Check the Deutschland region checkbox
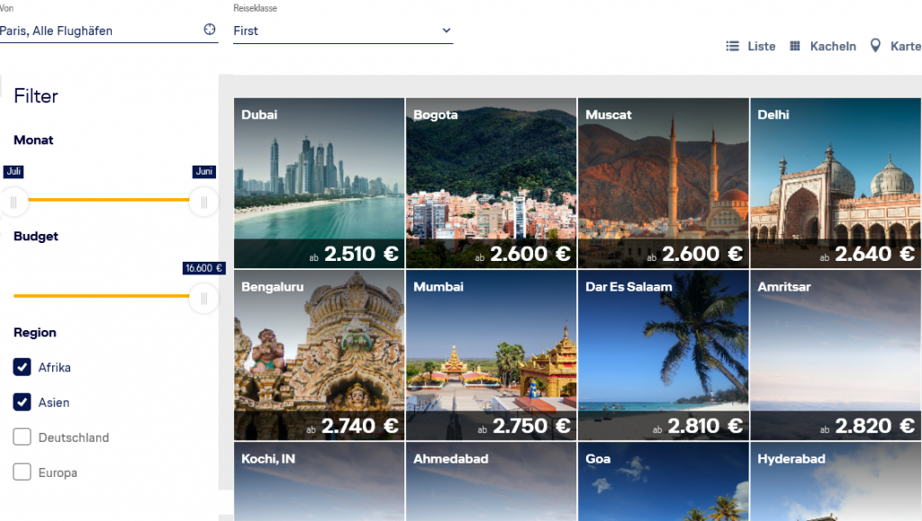This screenshot has height=521, width=922. click(22, 437)
